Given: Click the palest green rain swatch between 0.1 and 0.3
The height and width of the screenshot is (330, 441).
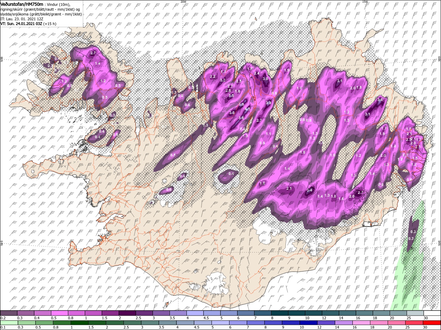Looking at the screenshot, I should 9,322.
